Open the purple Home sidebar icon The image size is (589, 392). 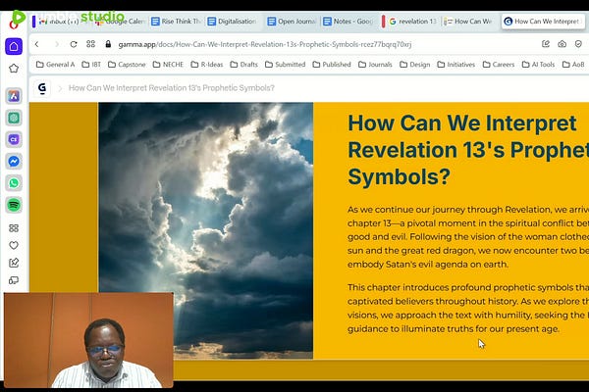(14, 46)
